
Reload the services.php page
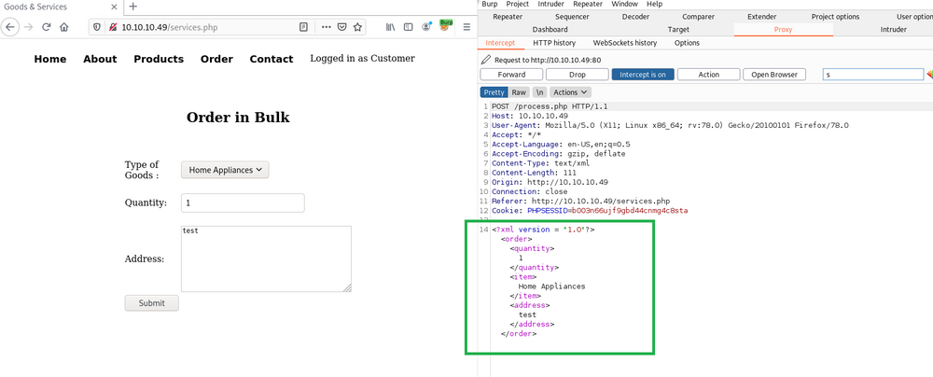[x=46, y=27]
